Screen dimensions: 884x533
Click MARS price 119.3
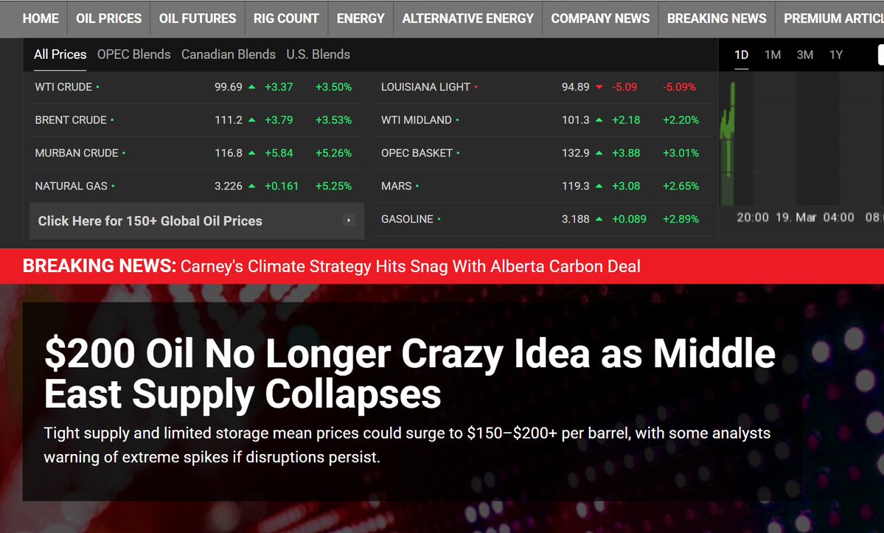576,186
